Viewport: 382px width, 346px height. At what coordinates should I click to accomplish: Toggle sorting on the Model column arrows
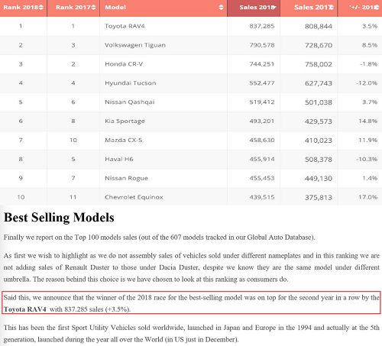coord(221,8)
